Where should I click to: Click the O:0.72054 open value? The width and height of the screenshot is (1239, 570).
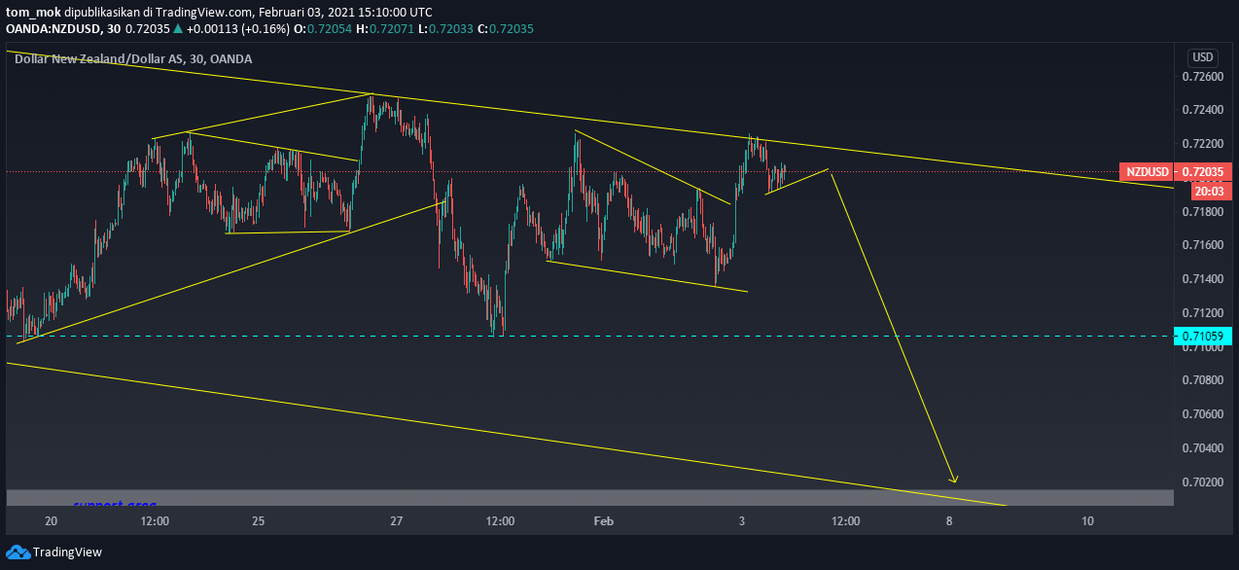click(325, 29)
